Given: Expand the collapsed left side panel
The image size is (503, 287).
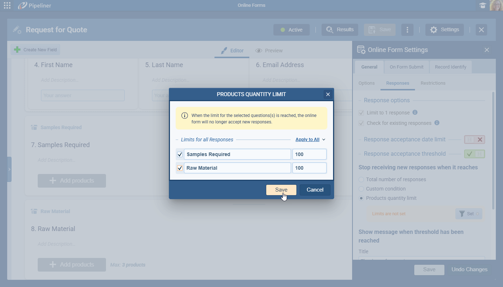Looking at the screenshot, I should pos(9,169).
